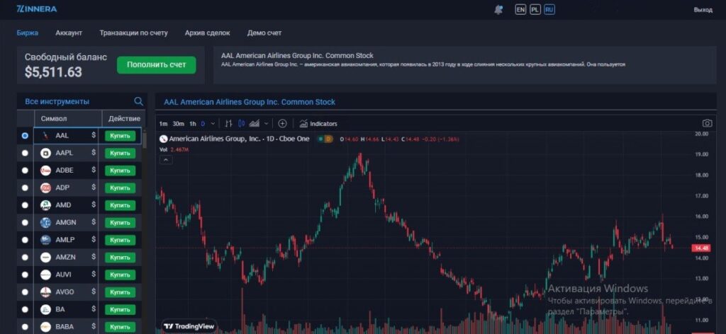Viewport: 726px width, 334px height.
Task: Expand the chart style dropdown arrow
Action: 266,123
